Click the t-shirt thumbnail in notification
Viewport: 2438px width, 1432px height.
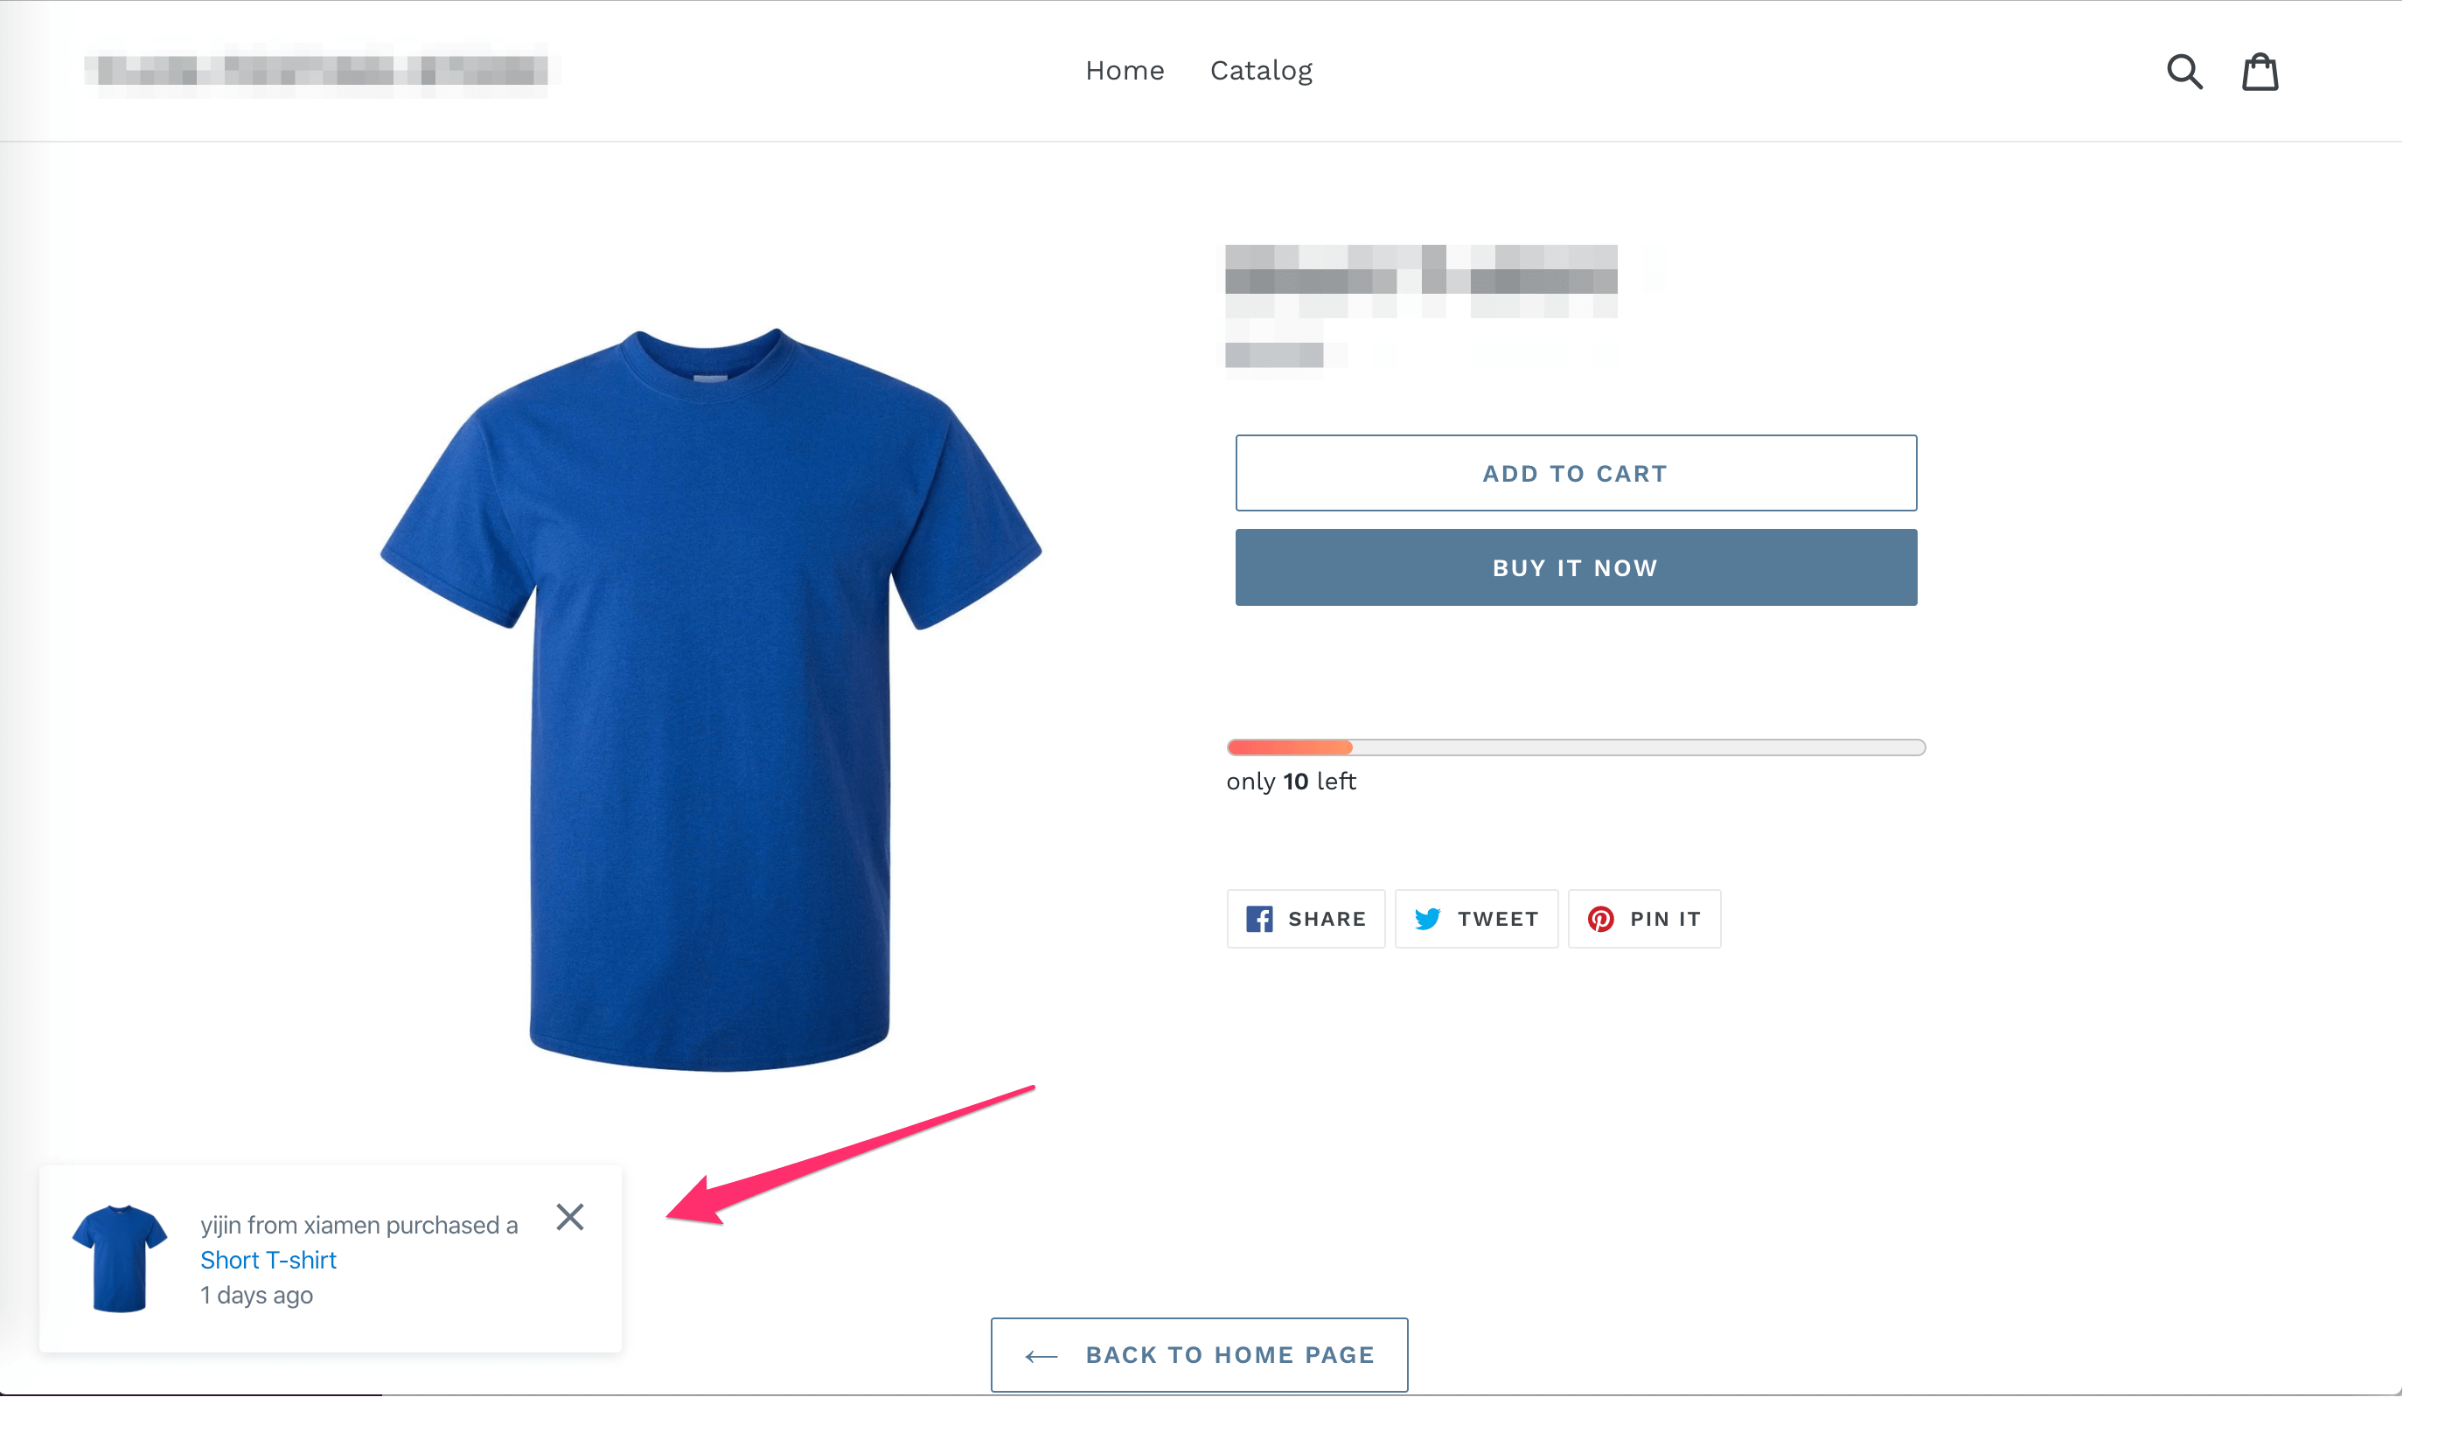119,1258
